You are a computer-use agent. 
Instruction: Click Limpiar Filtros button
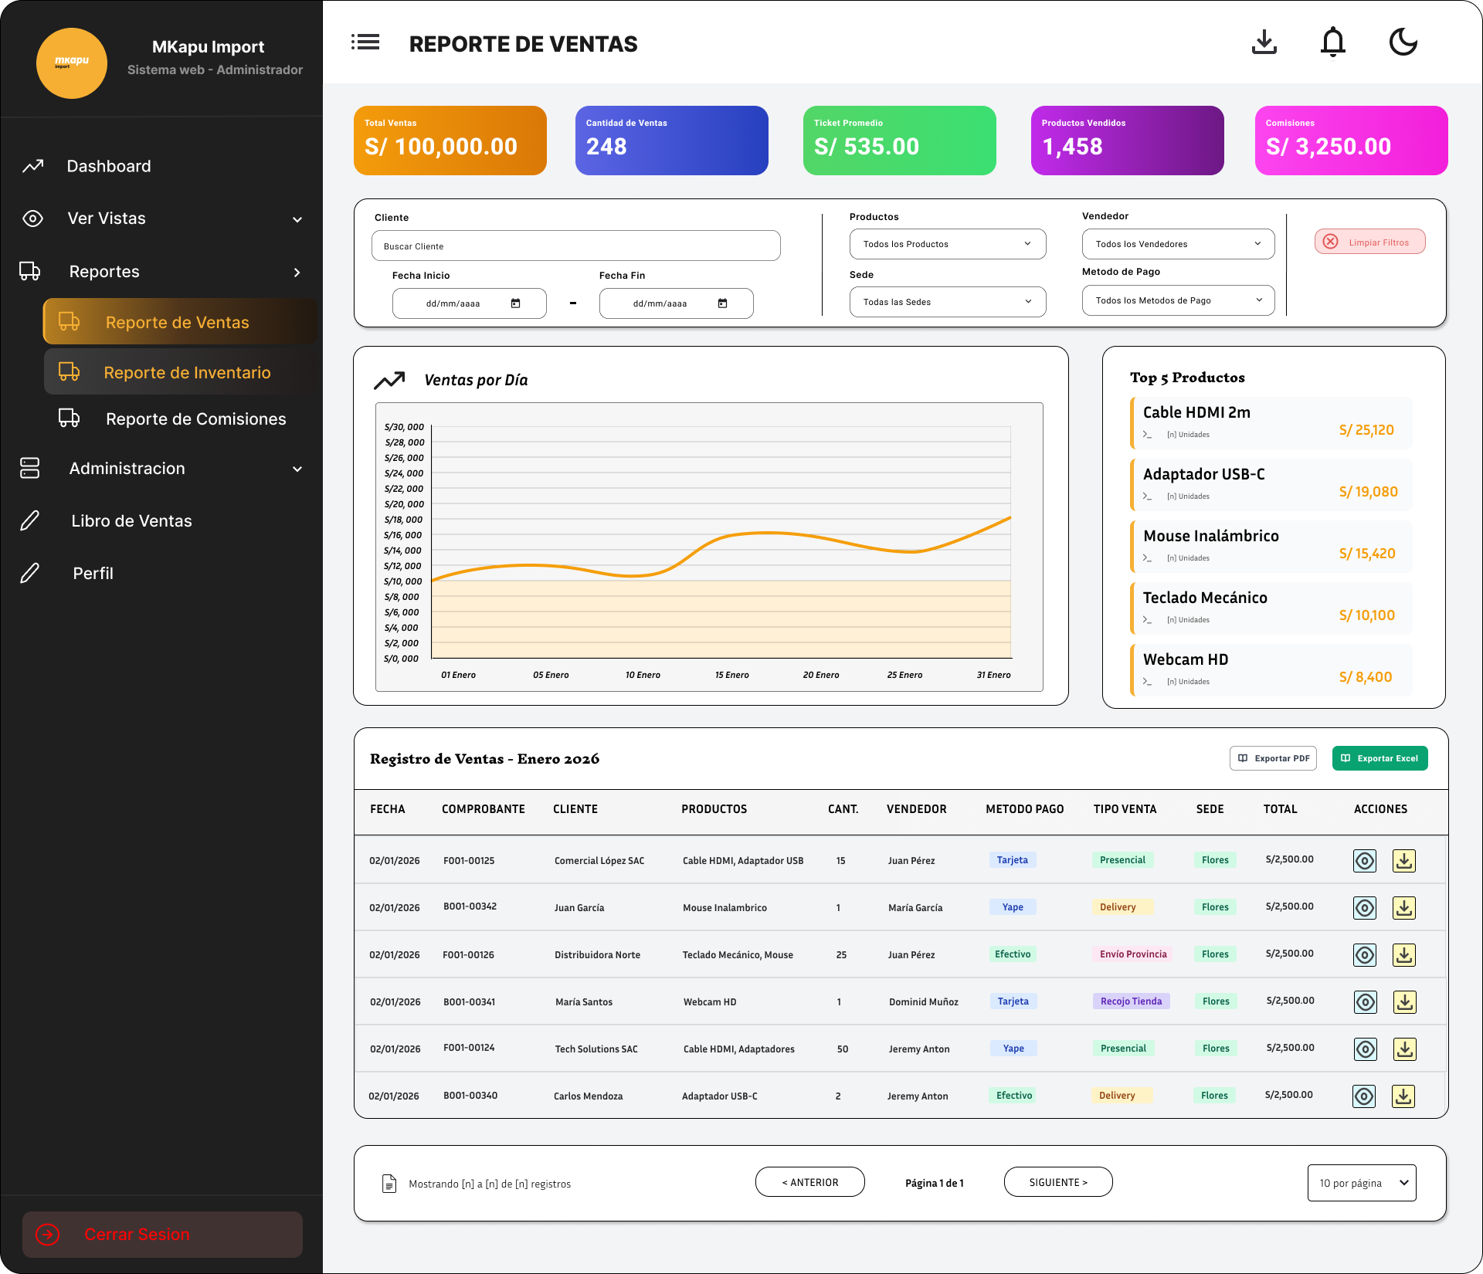[1369, 242]
